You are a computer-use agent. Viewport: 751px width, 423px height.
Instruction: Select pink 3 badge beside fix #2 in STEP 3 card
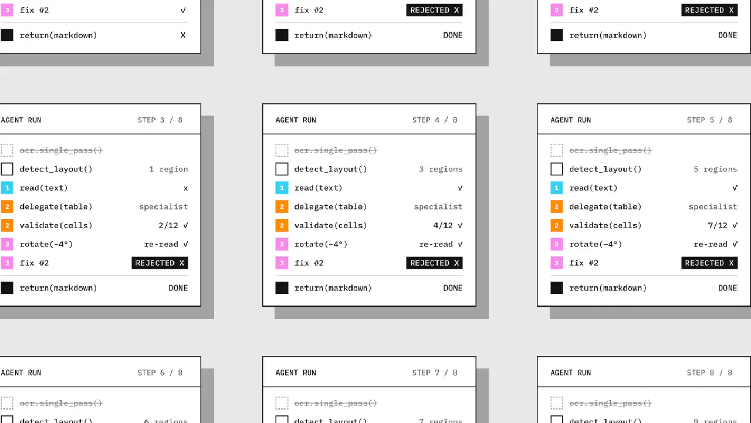pos(6,263)
